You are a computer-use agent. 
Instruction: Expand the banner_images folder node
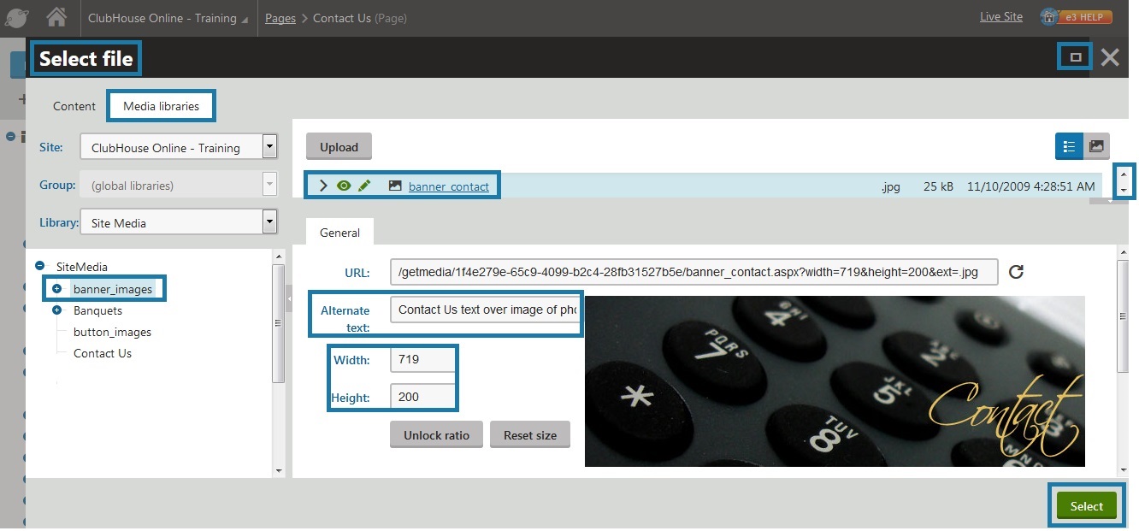click(x=57, y=289)
